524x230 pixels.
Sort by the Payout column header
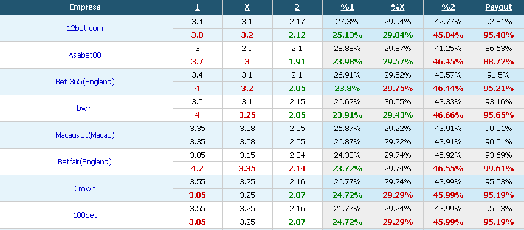click(498, 7)
